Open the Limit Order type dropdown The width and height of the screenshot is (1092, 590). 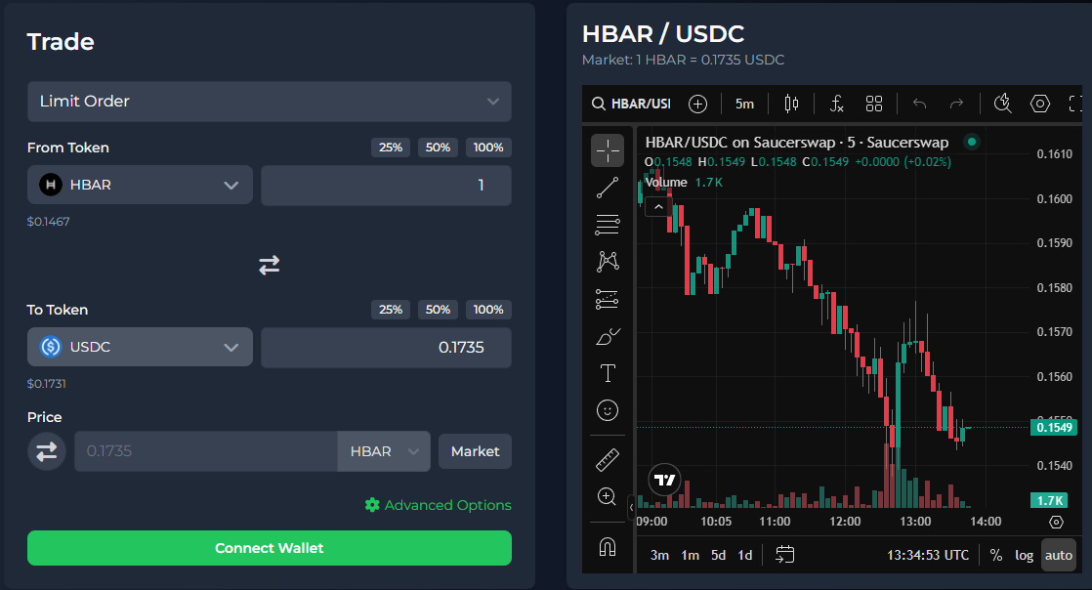tap(269, 102)
